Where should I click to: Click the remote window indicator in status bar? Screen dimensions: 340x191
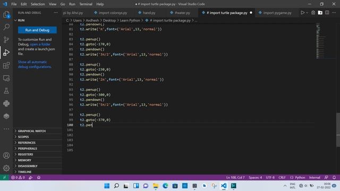[x=4, y=177]
